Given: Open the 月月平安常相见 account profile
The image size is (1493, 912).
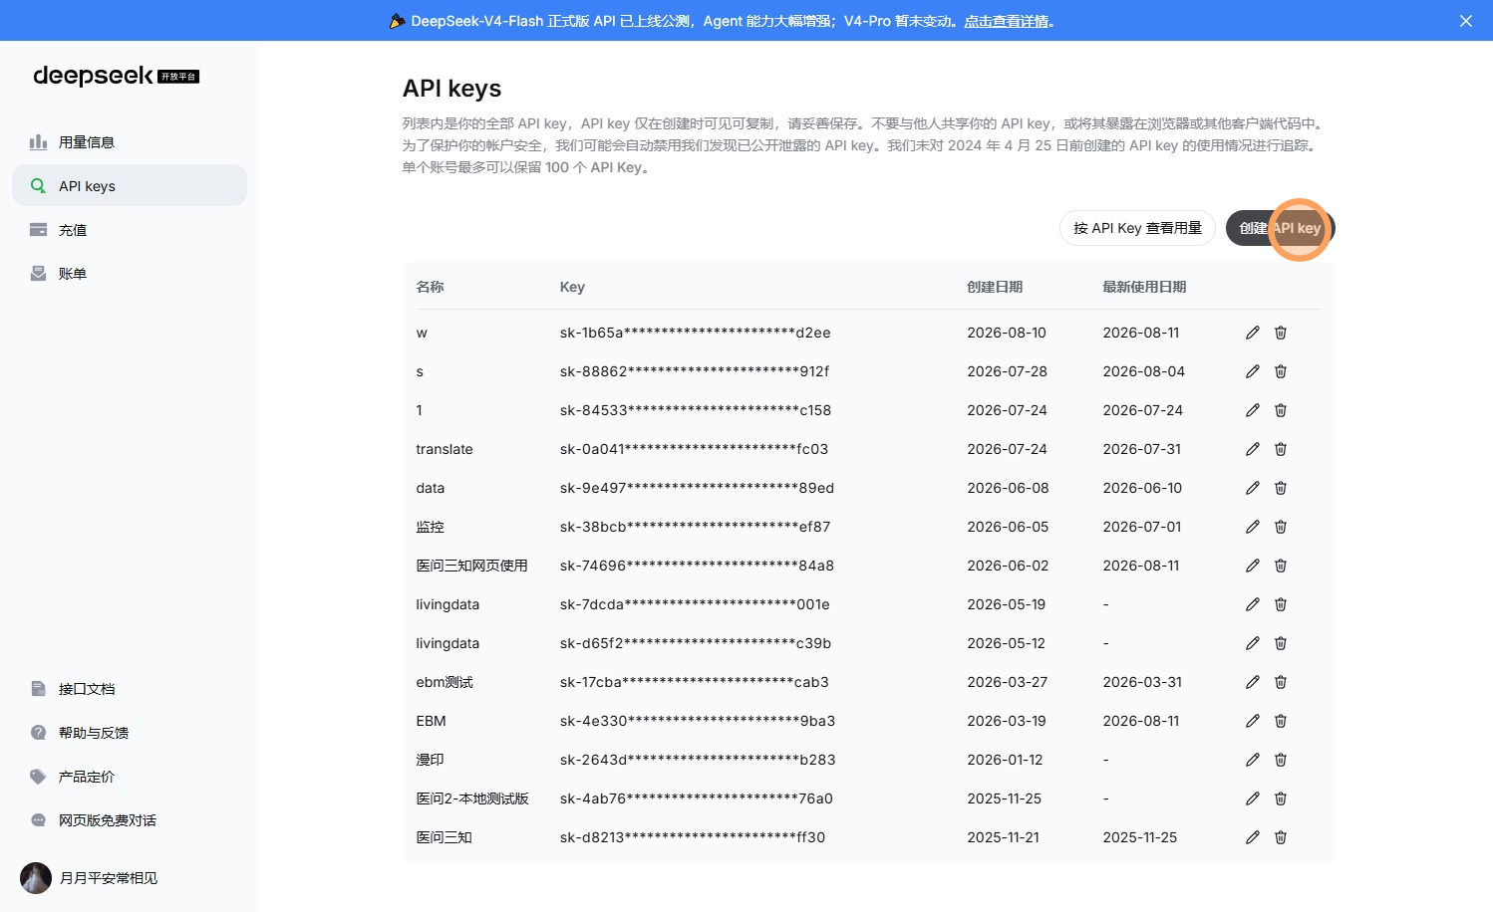Looking at the screenshot, I should point(90,878).
